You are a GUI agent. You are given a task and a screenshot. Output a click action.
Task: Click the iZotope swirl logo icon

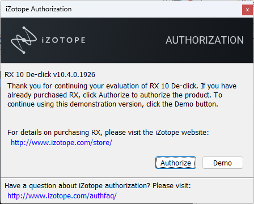tap(24, 40)
